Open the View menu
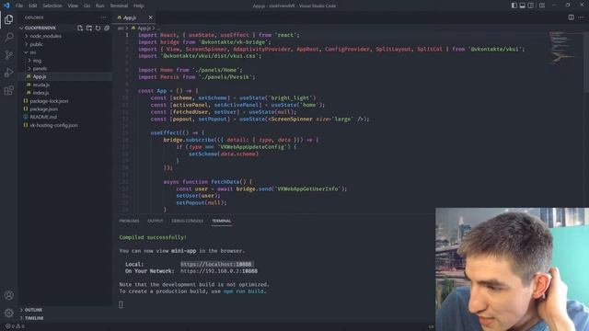589x331 pixels. click(x=73, y=6)
